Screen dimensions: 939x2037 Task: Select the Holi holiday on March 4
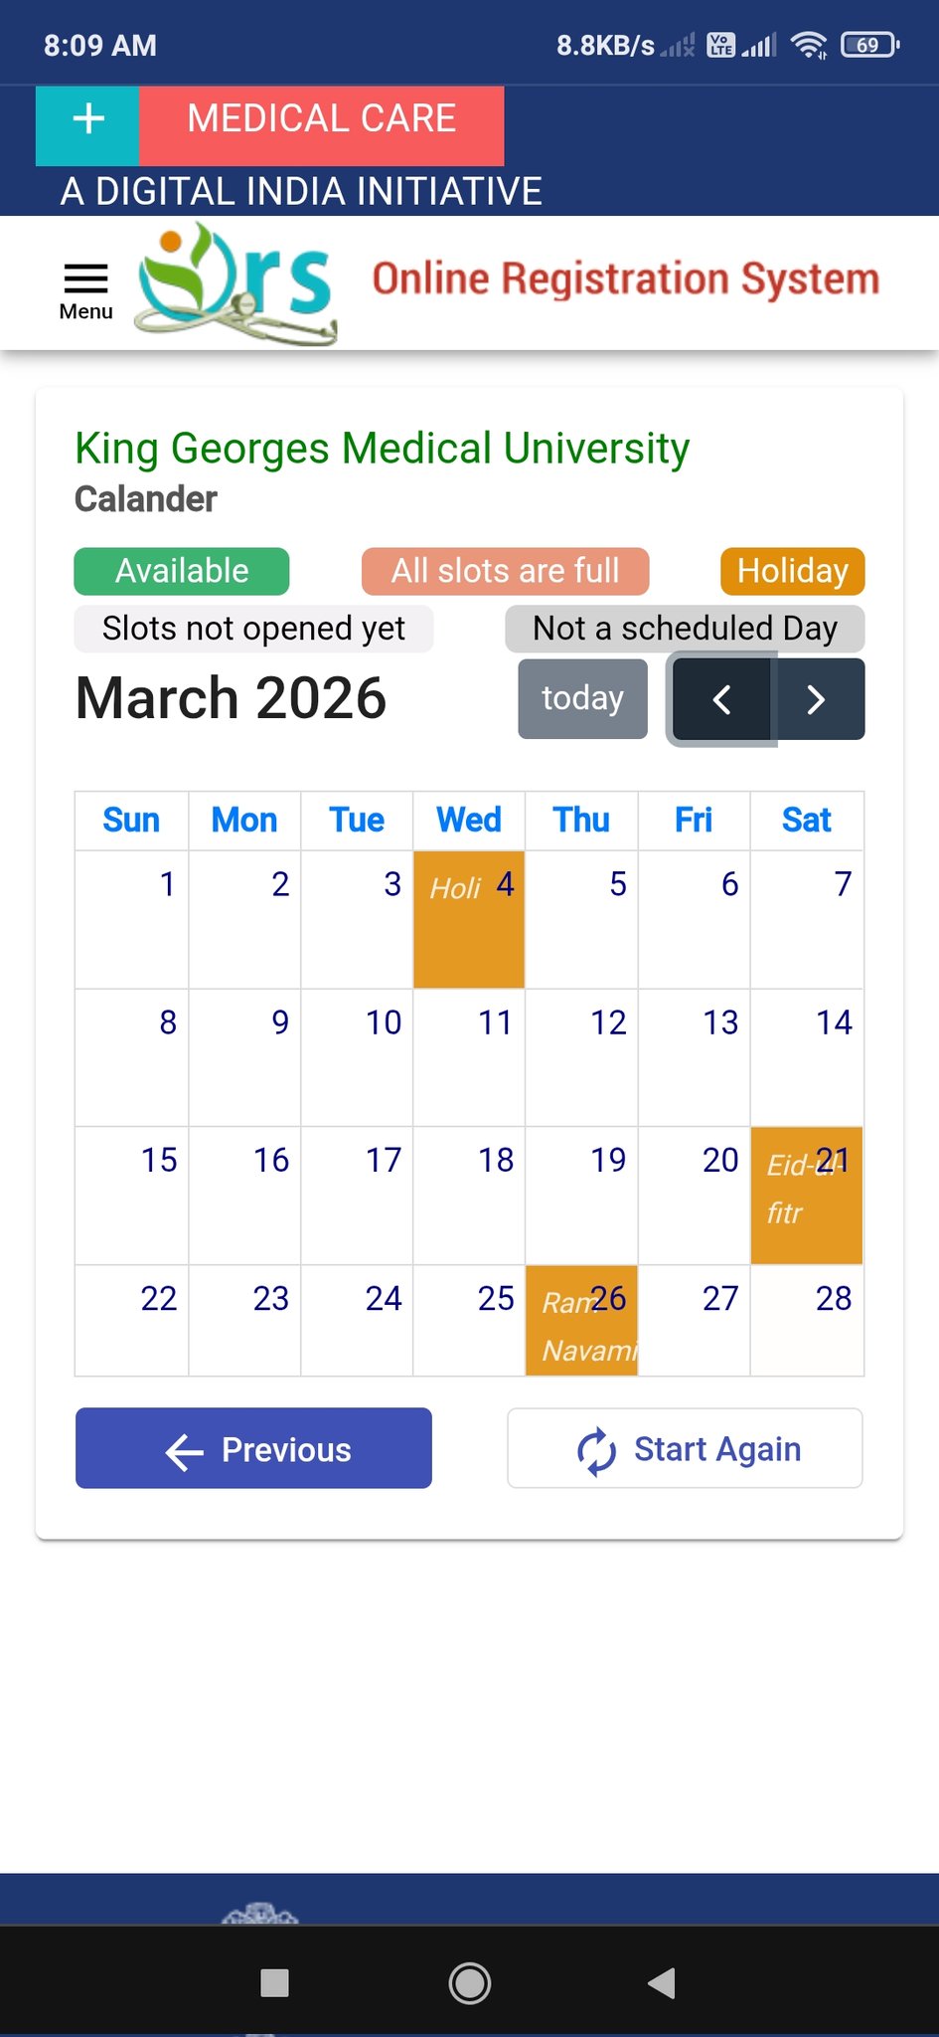point(469,920)
